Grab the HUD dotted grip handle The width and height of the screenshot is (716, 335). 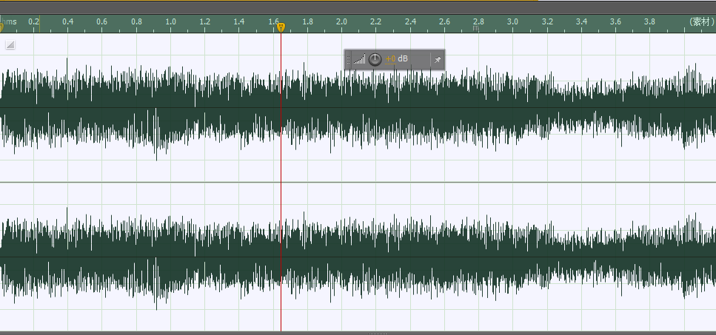(x=348, y=59)
